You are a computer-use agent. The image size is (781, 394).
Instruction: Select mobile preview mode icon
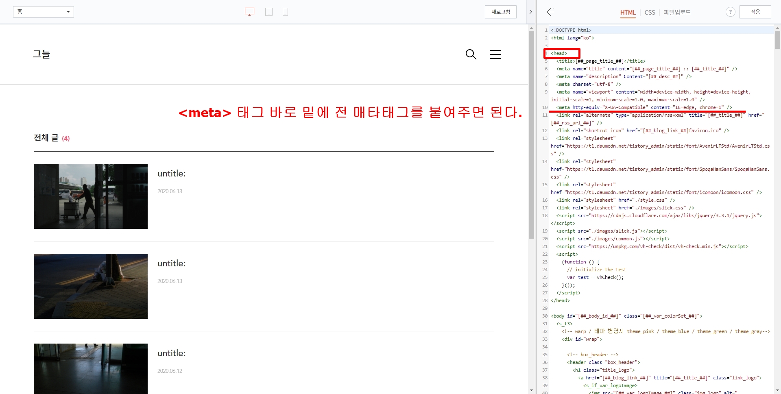pos(285,12)
